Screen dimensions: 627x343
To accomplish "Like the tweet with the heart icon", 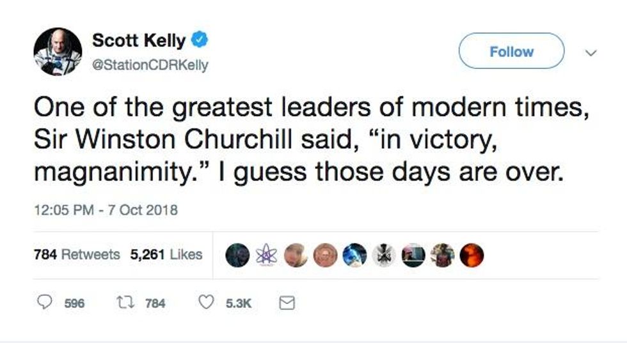I will click(x=205, y=304).
